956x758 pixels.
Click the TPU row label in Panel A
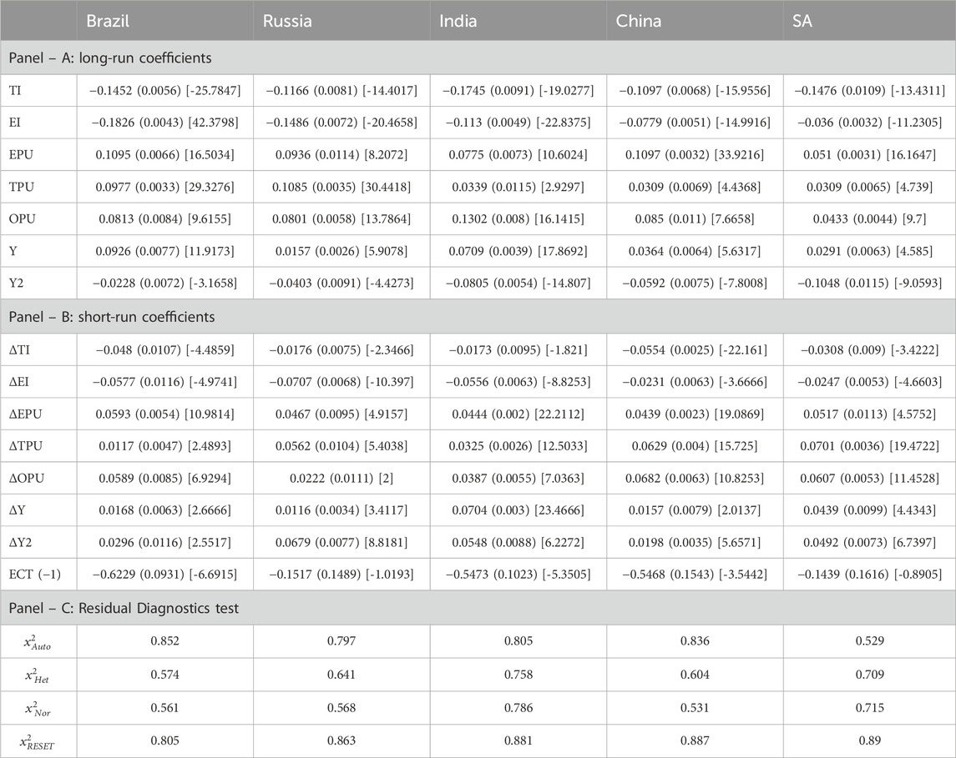22,187
